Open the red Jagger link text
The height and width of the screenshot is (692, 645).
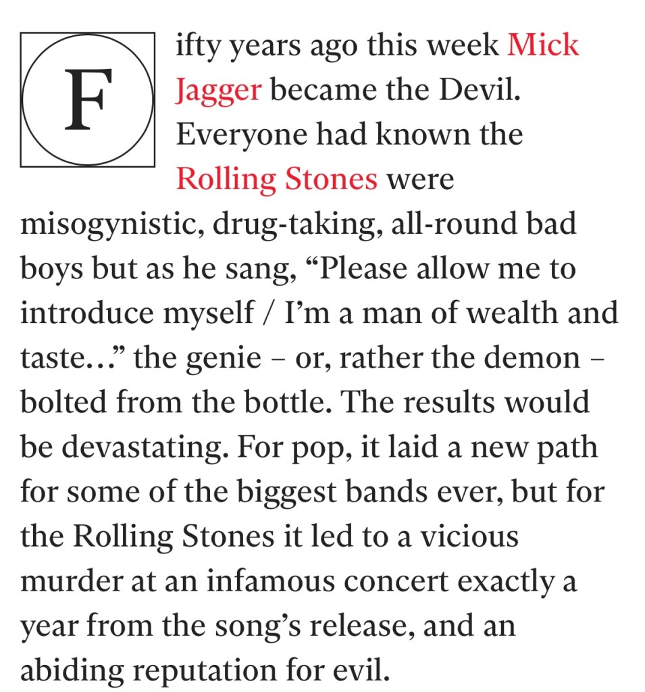pyautogui.click(x=219, y=91)
